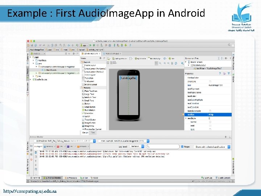Click the Cut scissors icon
The height and width of the screenshot is (196, 261).
(x=49, y=45)
